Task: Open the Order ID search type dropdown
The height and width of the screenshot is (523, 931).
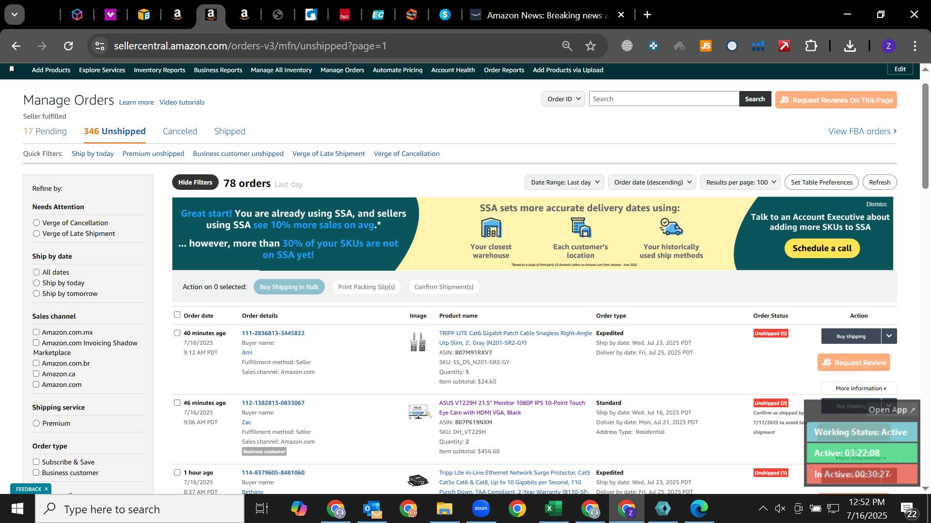Action: pyautogui.click(x=563, y=99)
